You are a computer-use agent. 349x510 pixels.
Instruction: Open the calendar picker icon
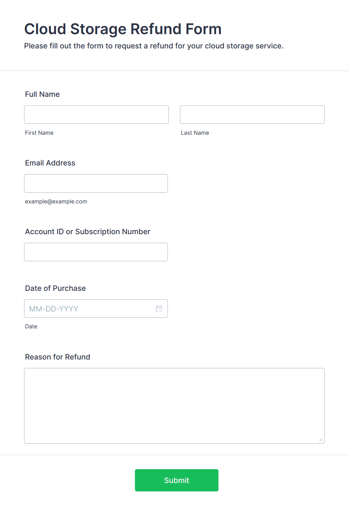[x=159, y=308]
